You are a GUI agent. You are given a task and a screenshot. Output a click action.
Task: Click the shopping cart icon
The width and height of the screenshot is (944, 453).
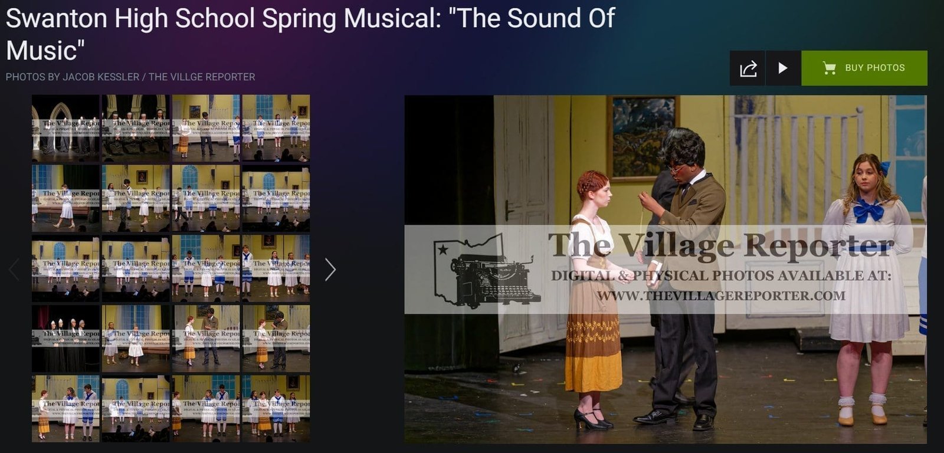point(829,68)
